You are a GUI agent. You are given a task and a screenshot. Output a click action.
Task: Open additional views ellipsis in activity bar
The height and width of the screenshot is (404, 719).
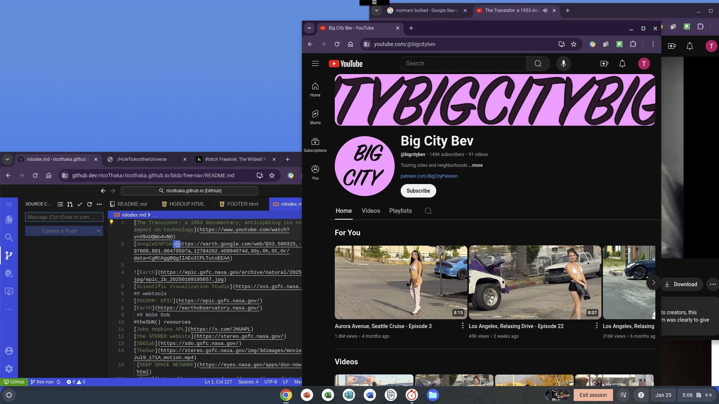(x=9, y=309)
